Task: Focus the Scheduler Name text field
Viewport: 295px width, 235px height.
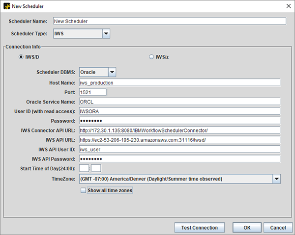Action: point(169,21)
